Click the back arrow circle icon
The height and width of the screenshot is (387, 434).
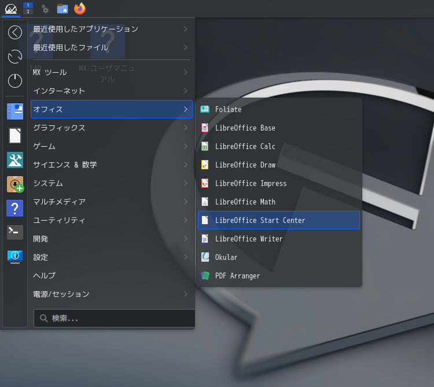[x=15, y=32]
